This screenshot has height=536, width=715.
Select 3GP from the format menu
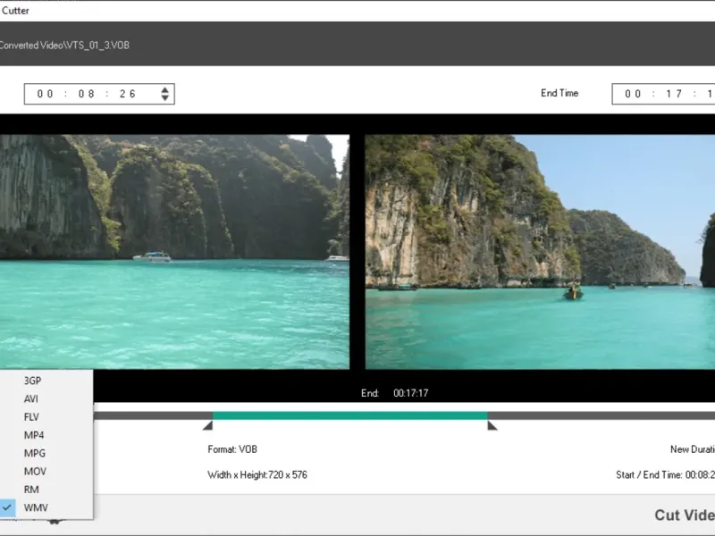pos(33,381)
